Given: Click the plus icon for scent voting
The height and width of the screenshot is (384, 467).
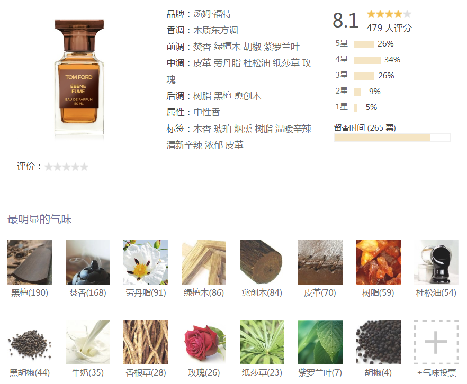Looking at the screenshot, I should 436,342.
